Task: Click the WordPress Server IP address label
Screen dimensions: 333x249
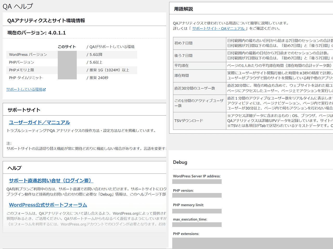Action: tap(197, 176)
